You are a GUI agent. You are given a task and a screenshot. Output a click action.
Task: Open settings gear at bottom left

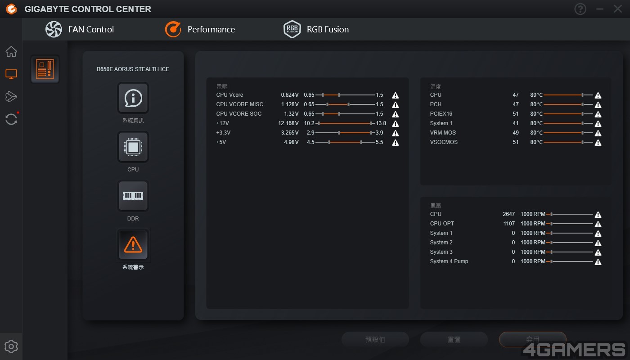[11, 346]
